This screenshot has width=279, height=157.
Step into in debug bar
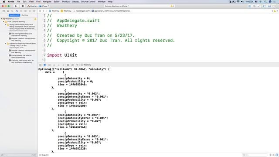tap(59, 65)
